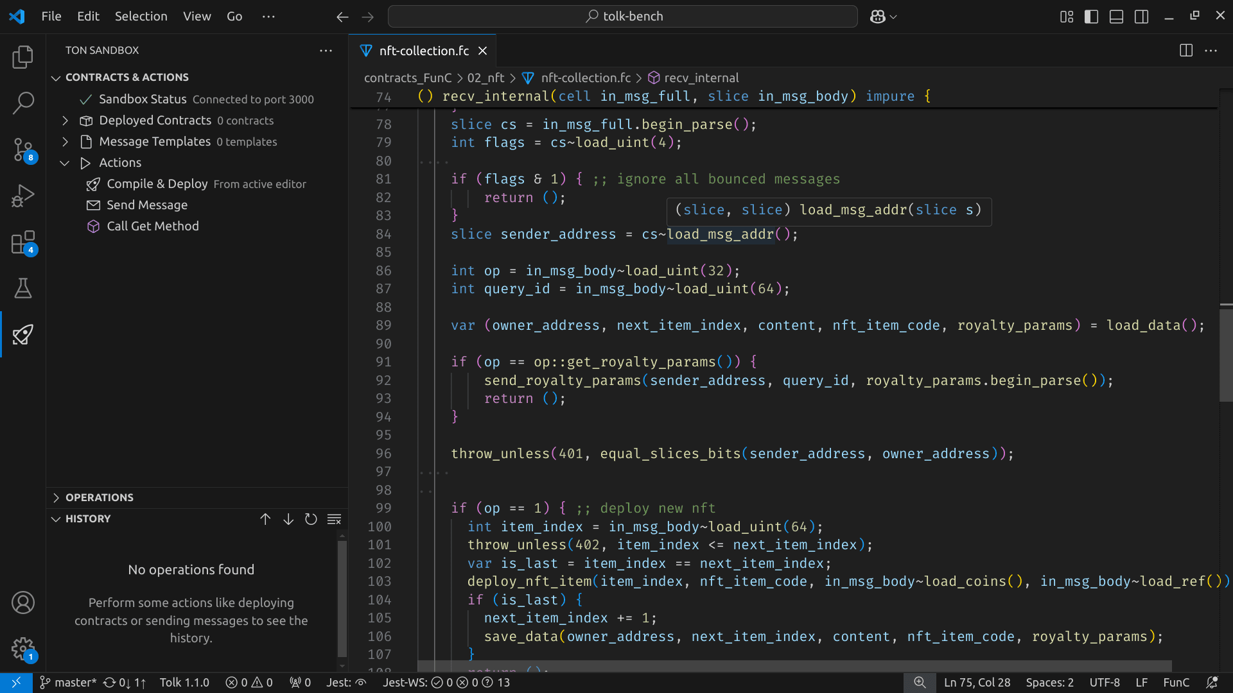Open Run and Debug view
Screen dimensions: 1233x693
[23, 196]
